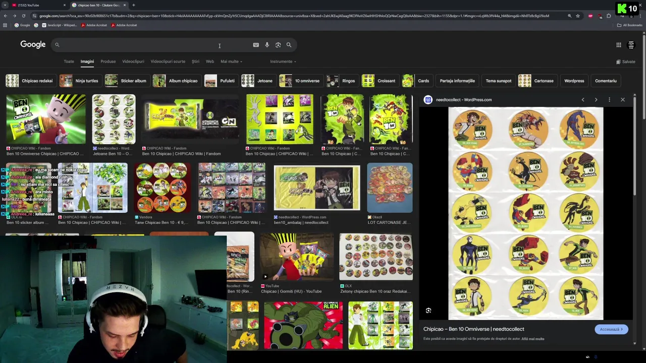Show the previous image in preview panel

tap(583, 100)
